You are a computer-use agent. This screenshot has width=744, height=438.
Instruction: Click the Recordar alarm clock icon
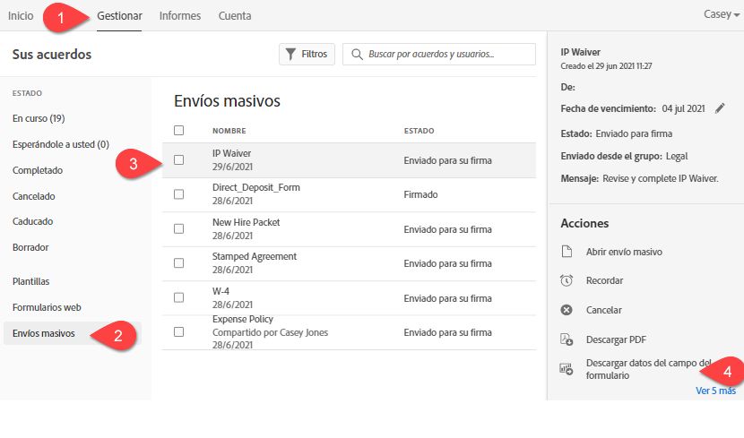tap(567, 280)
